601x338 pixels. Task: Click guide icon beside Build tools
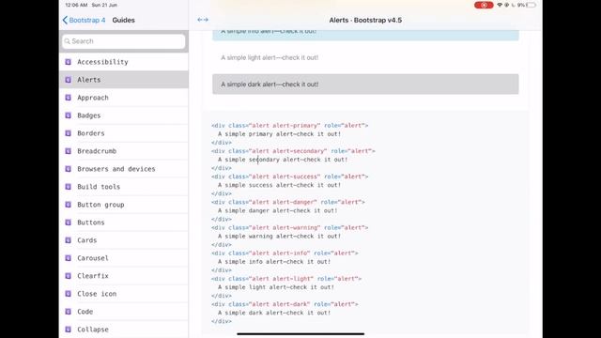click(x=69, y=187)
